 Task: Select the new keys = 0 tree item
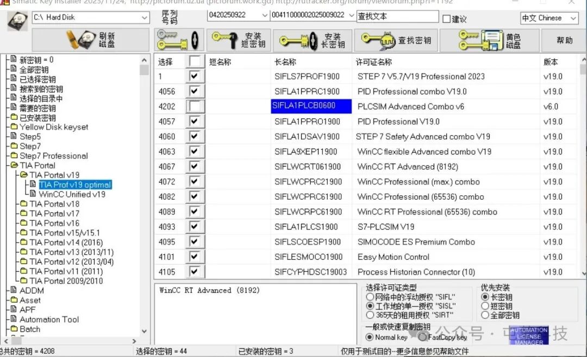[x=36, y=60]
